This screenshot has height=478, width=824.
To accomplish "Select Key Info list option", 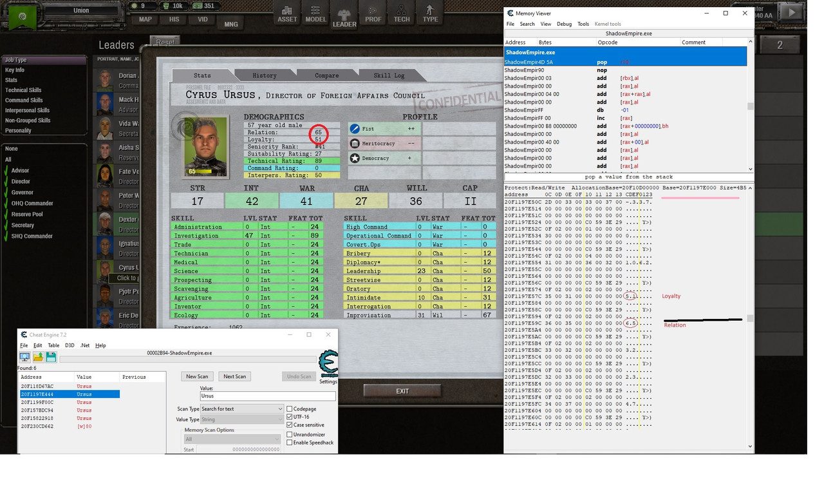I will (15, 70).
